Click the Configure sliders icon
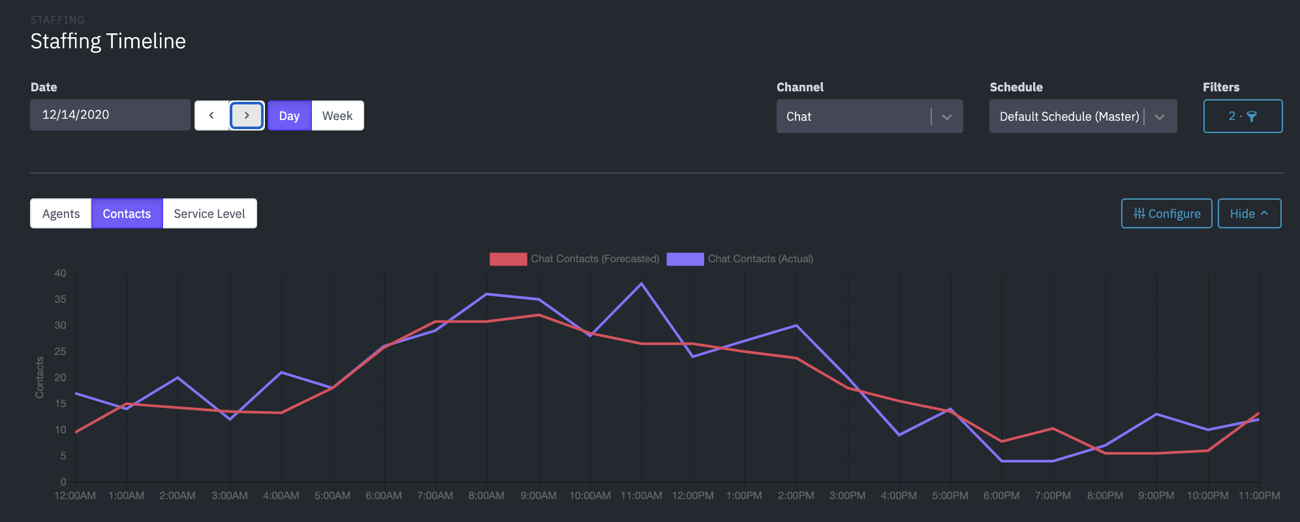 point(1139,213)
